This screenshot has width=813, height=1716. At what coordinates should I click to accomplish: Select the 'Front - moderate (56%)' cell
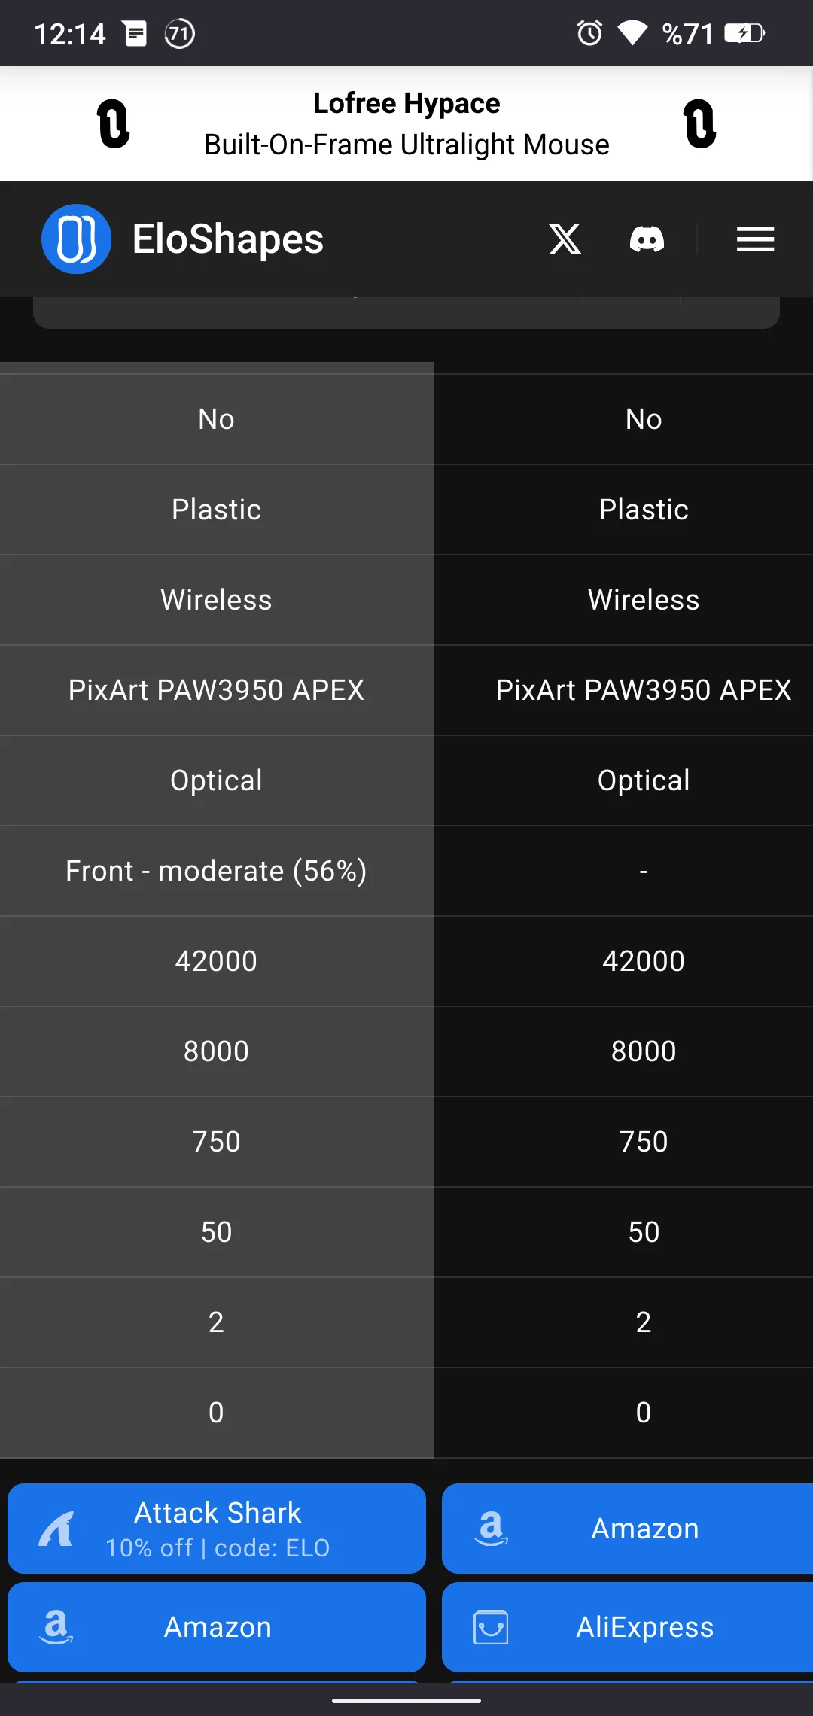217,871
